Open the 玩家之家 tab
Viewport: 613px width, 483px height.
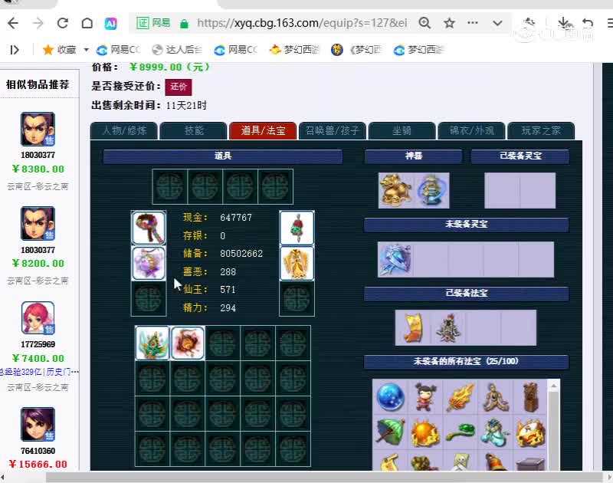coord(541,130)
